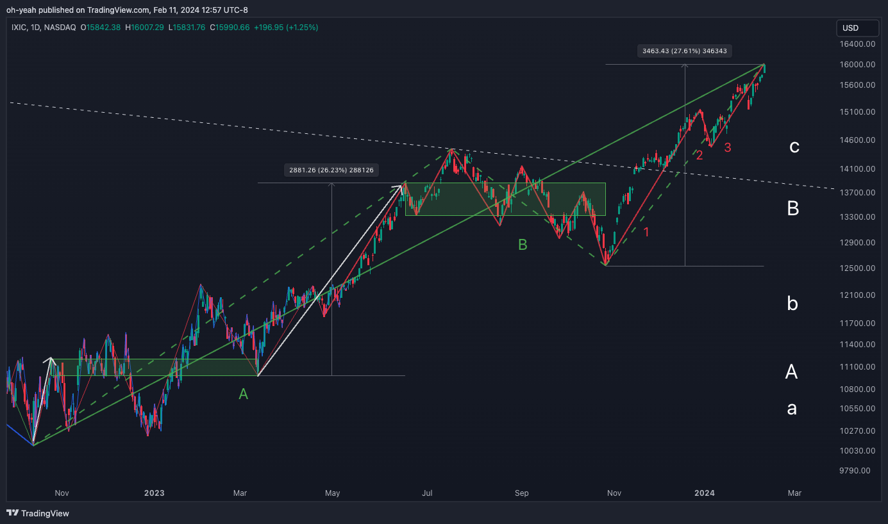Click the 2881.26 (26.23%) measurement label
888x524 pixels.
coord(331,170)
